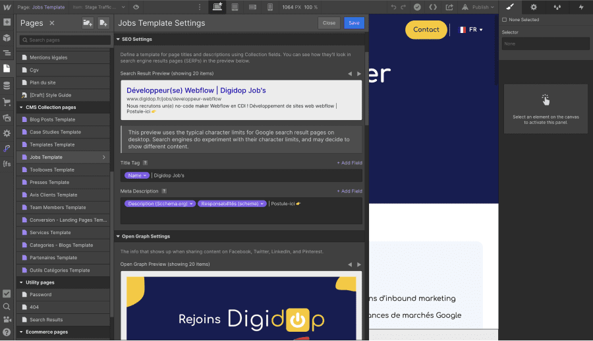593x341 pixels.
Task: Click the Selector None input field
Action: click(546, 44)
